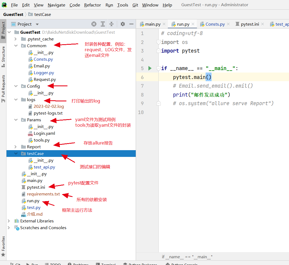The height and width of the screenshot is (265, 289).
Task: Select Email.py in the project tree
Action: [42, 66]
